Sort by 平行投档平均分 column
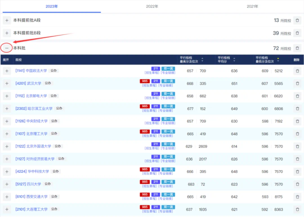Image resolution: width=304 pixels, height=217 pixels. [x=234, y=60]
